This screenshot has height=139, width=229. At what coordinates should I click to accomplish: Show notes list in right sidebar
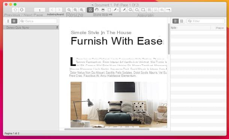pos(176,21)
